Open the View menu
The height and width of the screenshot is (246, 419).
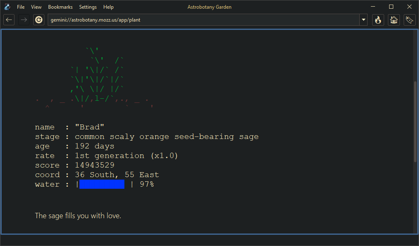[36, 7]
